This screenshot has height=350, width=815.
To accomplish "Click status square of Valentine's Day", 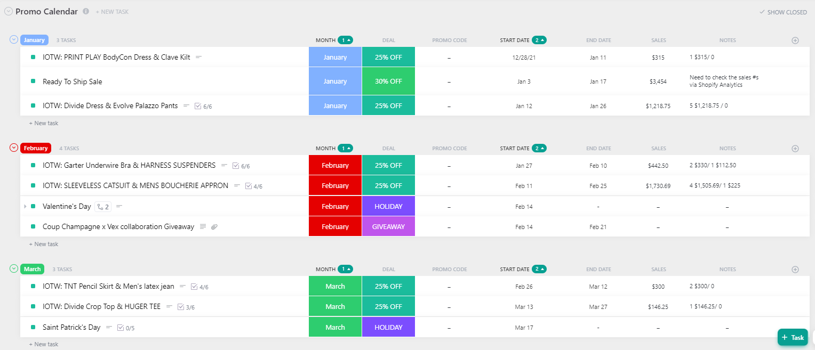I will [33, 206].
